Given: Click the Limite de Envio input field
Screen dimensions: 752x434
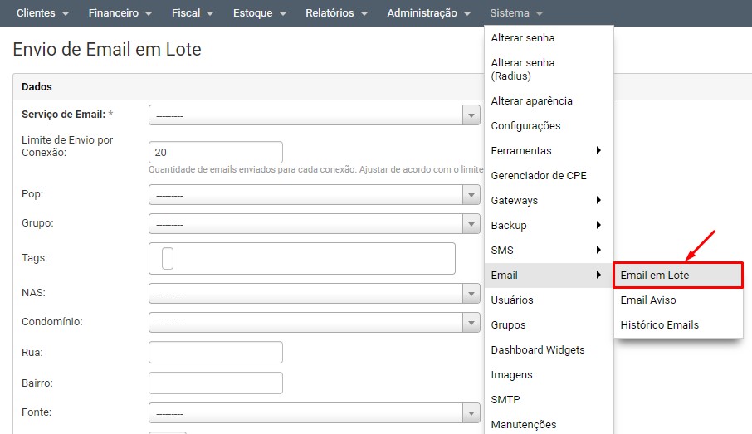Looking at the screenshot, I should point(216,153).
